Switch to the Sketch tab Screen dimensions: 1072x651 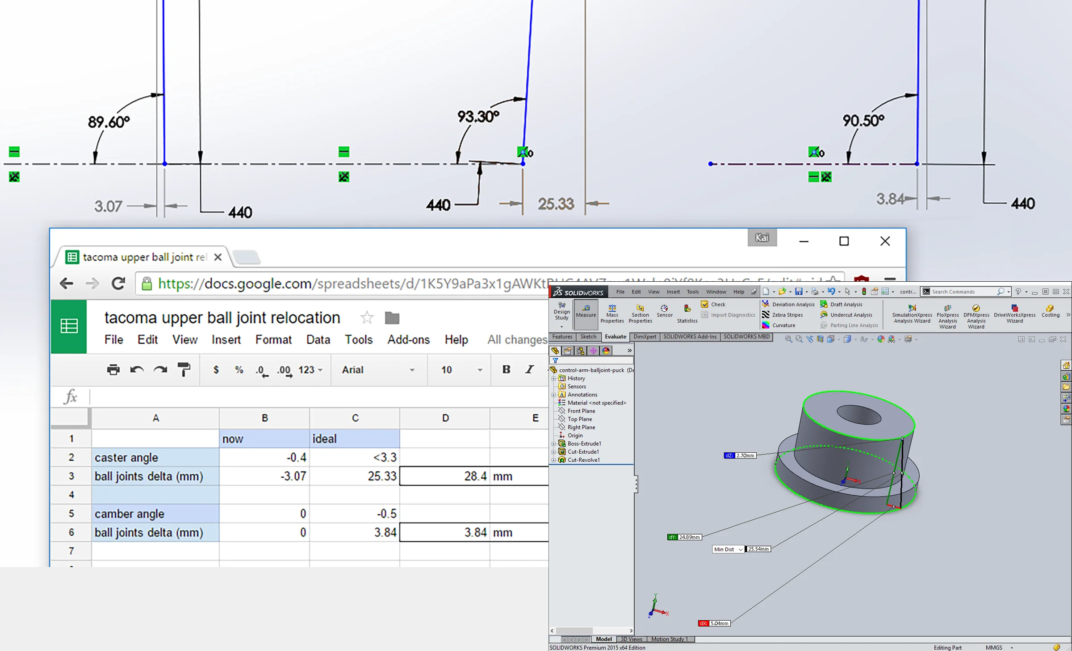pyautogui.click(x=588, y=337)
